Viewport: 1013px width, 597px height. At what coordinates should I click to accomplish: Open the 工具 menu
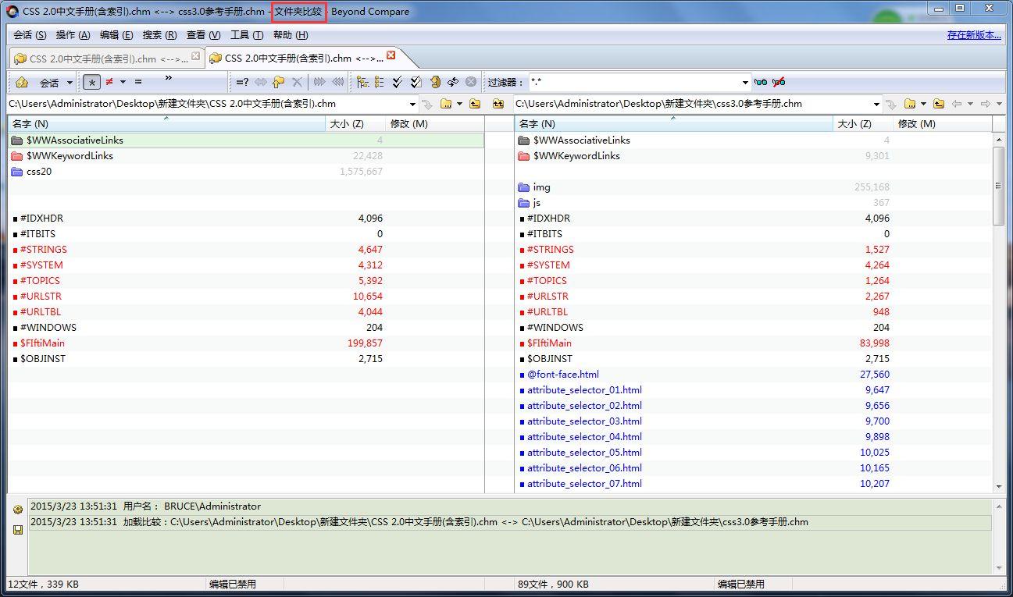click(246, 35)
